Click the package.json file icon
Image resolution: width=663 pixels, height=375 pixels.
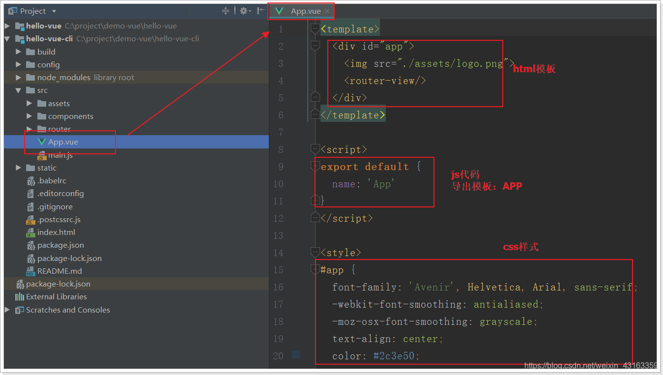[31, 245]
